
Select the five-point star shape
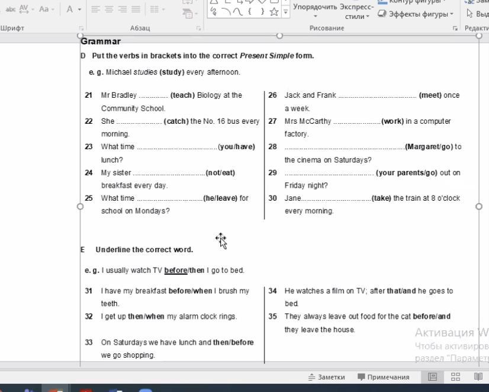pyautogui.click(x=274, y=12)
